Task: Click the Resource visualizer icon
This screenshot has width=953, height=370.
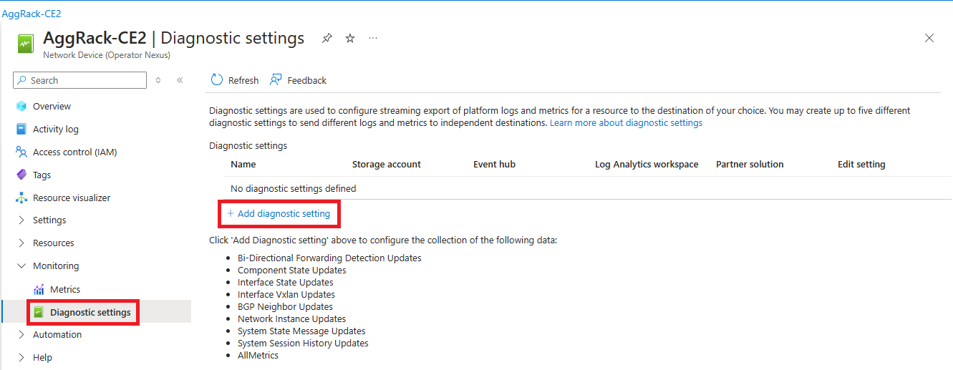Action: click(21, 198)
